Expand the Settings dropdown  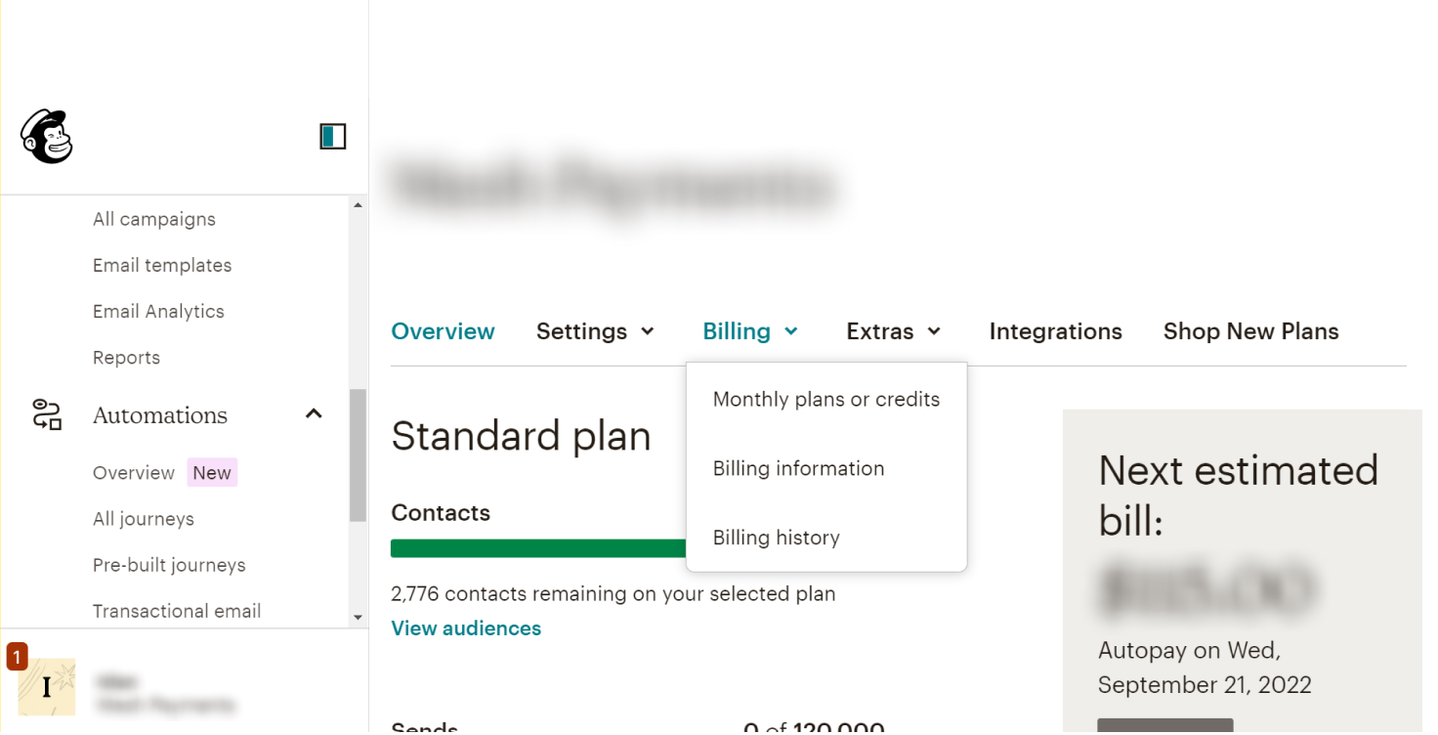(595, 331)
